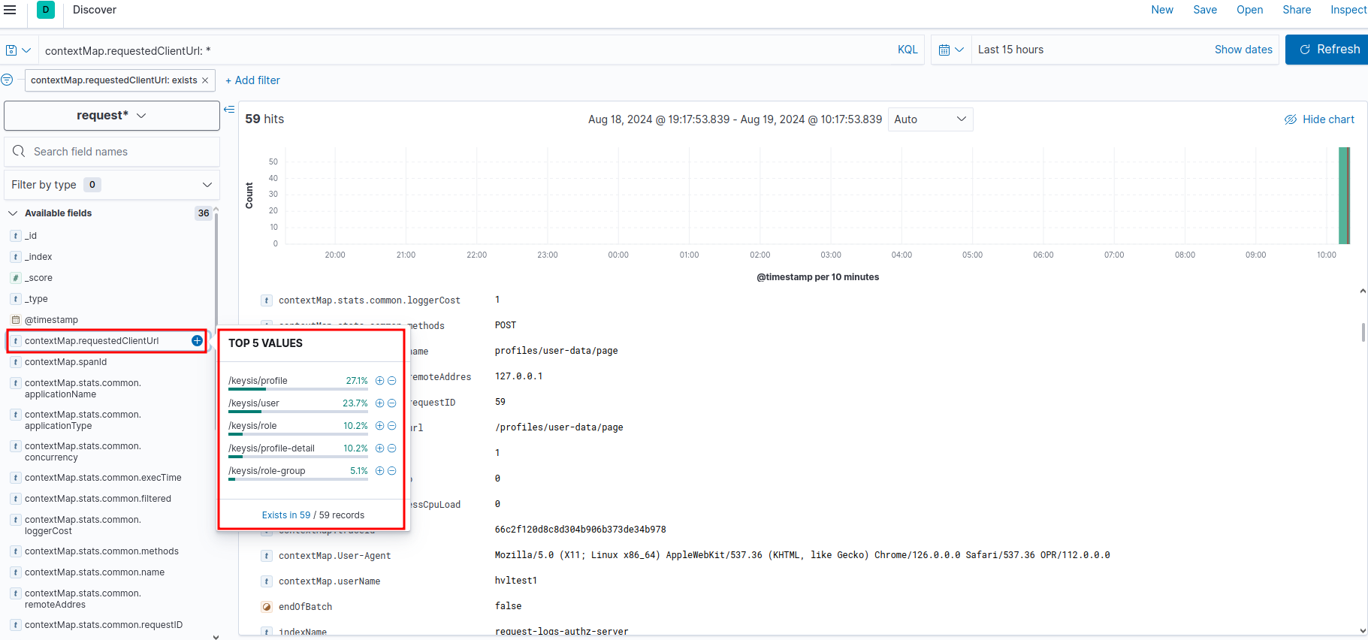1368x640 pixels.
Task: Open the saved query menu icon
Action: point(18,50)
